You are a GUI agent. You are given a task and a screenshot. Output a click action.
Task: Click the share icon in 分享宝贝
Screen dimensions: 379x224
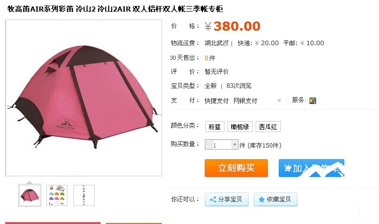click(x=213, y=199)
